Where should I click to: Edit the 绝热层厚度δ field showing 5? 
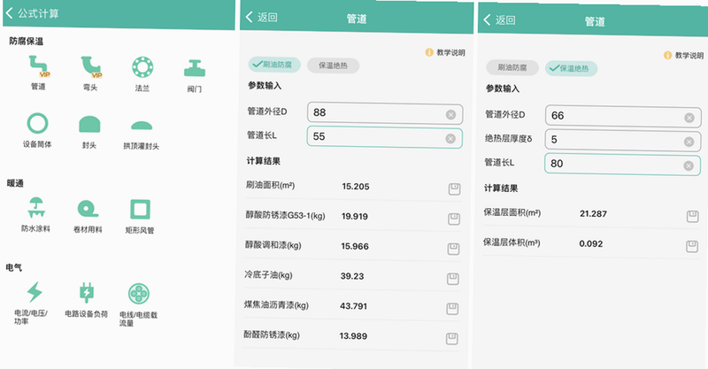(x=623, y=140)
